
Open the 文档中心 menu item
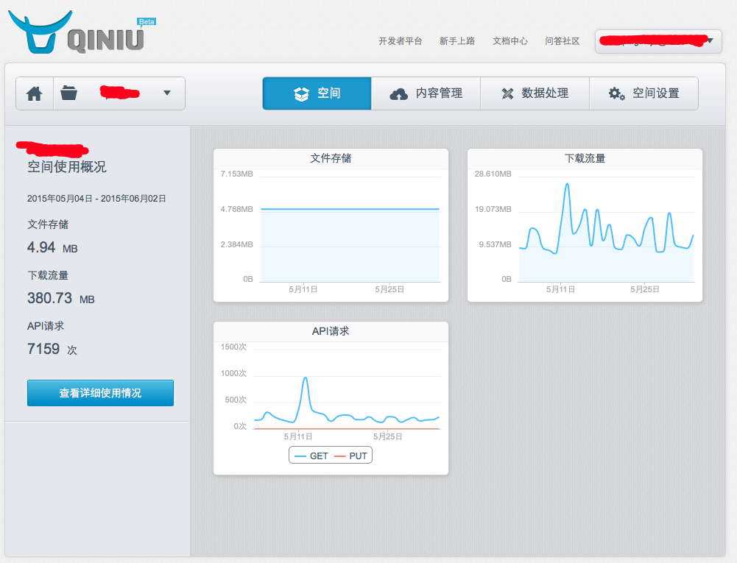(509, 41)
